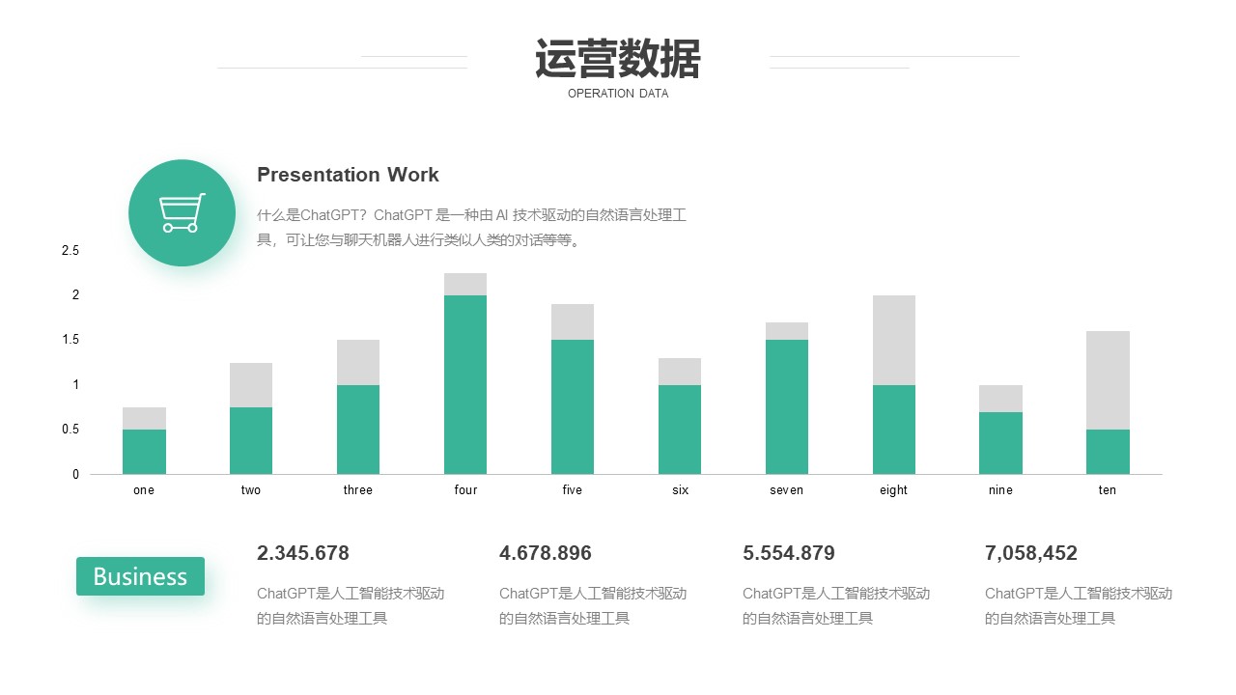
Task: Click the gray bar segment above eight
Action: point(894,340)
